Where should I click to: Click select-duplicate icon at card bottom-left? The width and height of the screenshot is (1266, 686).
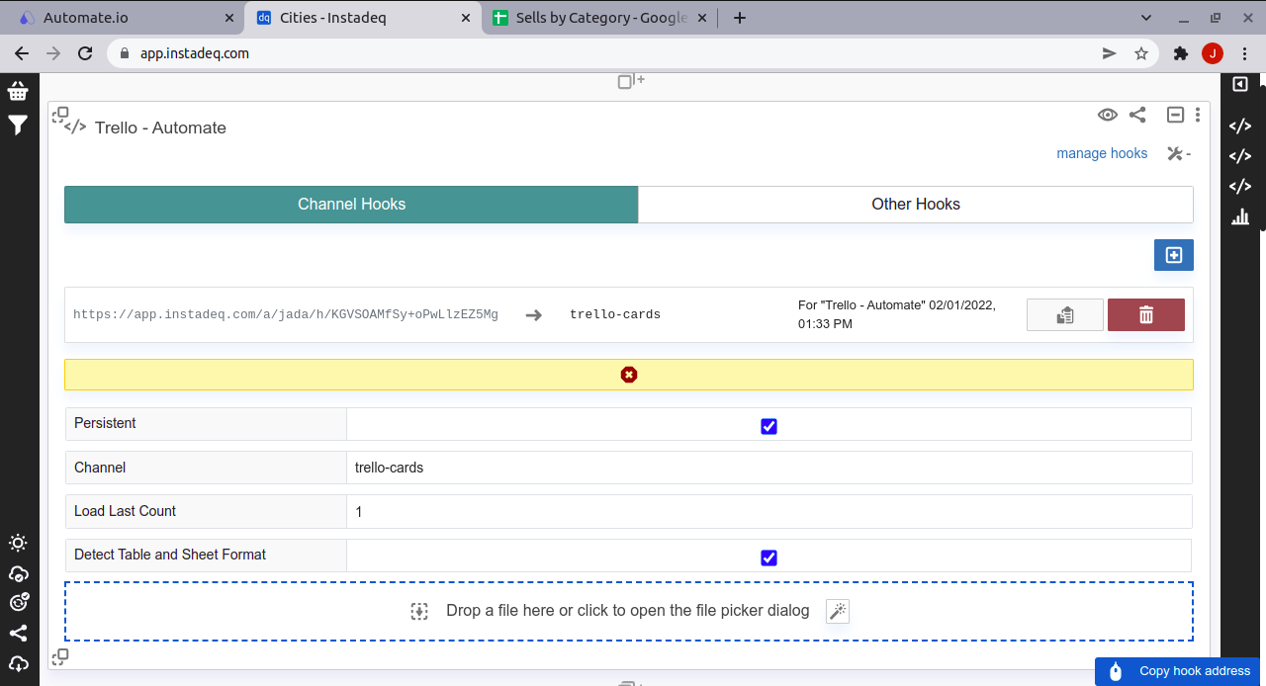60,656
